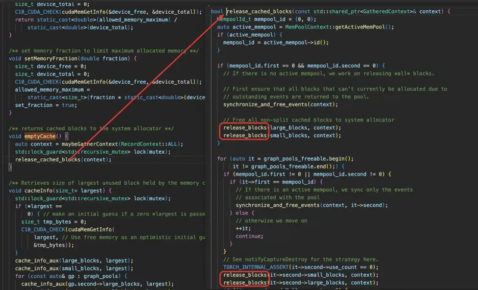Click the line 'release_blocks(it->second->small_blocks, context);'
The image size is (478, 290).
point(301,275)
